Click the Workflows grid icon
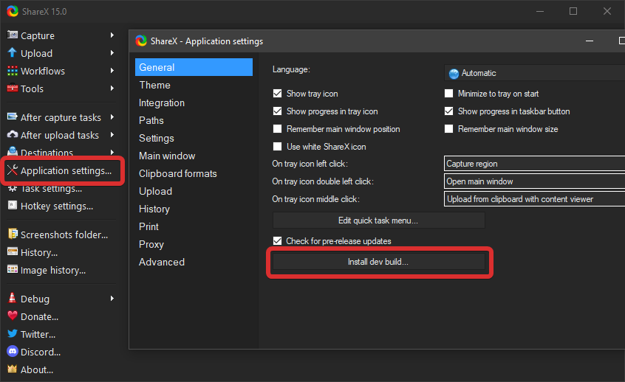The width and height of the screenshot is (625, 382). click(13, 71)
